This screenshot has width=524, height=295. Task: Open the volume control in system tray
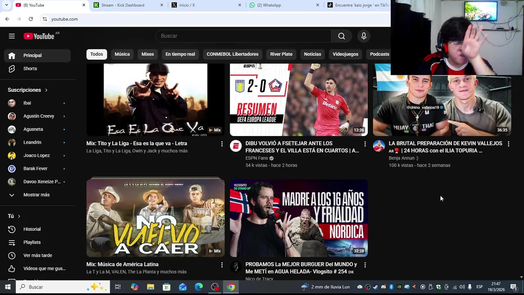pos(462,287)
